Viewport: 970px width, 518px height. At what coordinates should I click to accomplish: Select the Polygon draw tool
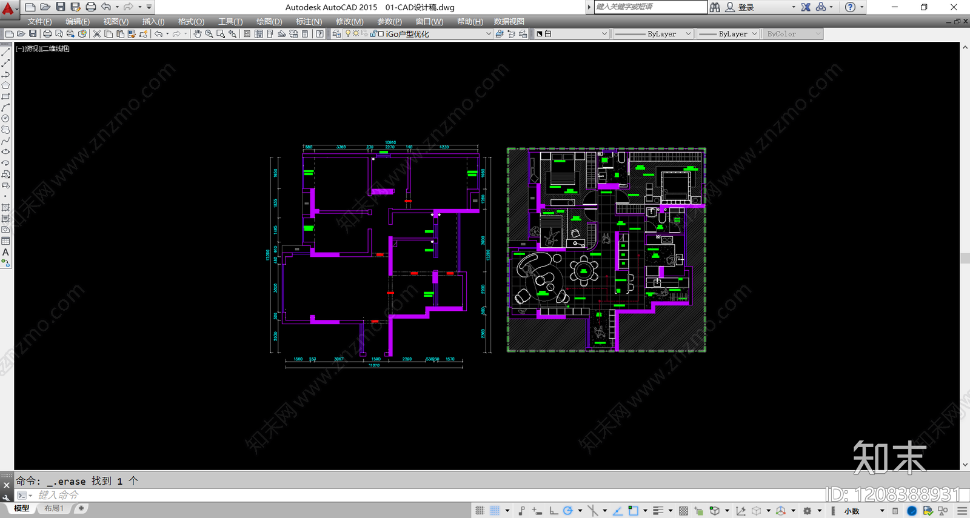(5, 85)
